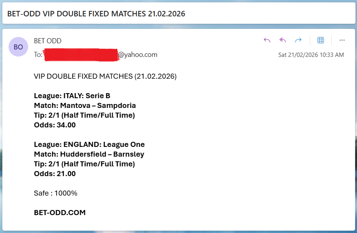Screen dimensions: 357x233
Task: Click the BET-ODD.COM text in the body
Action: 60,213
